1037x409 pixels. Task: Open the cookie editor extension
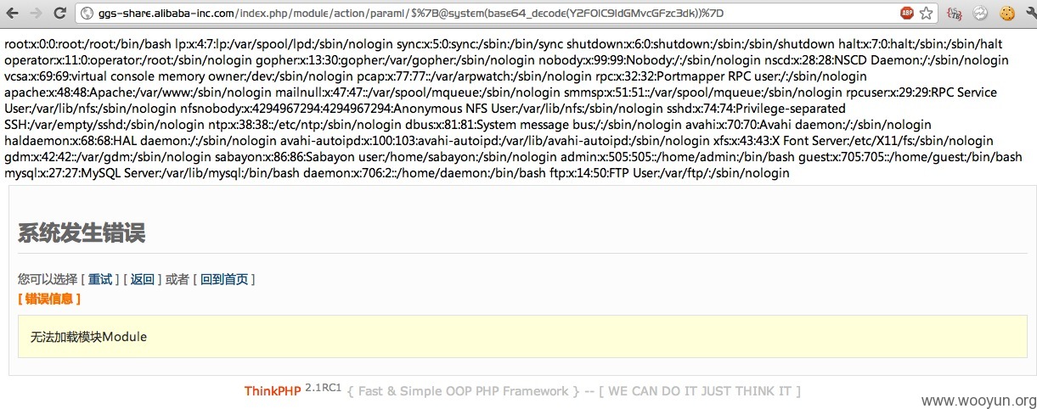click(1007, 14)
